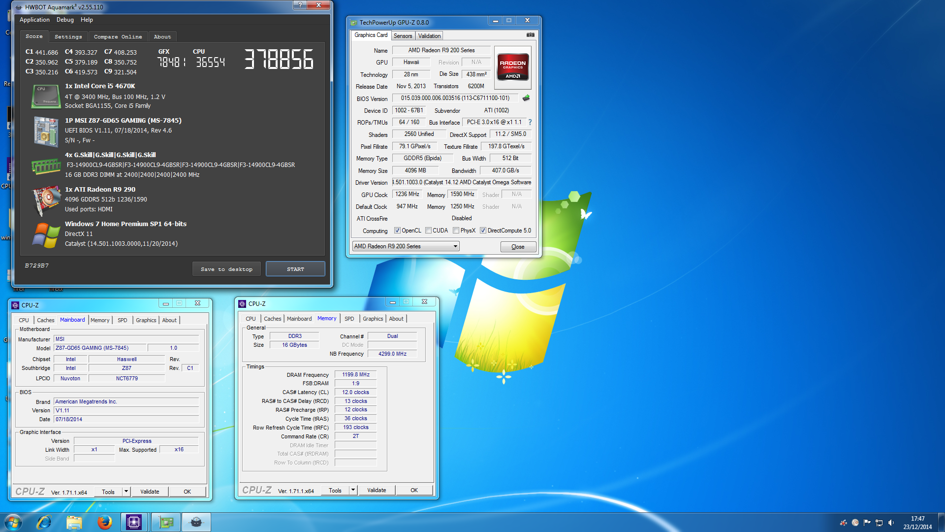Click the Show Desktop bar at taskbar end
The height and width of the screenshot is (532, 945).
941,522
